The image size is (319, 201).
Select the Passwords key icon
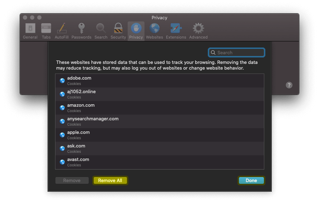coord(81,29)
